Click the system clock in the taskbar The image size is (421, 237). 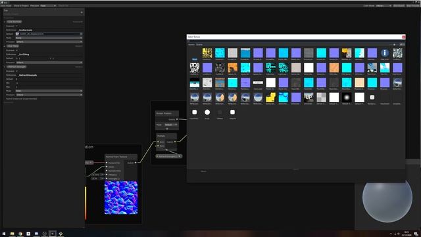click(407, 234)
